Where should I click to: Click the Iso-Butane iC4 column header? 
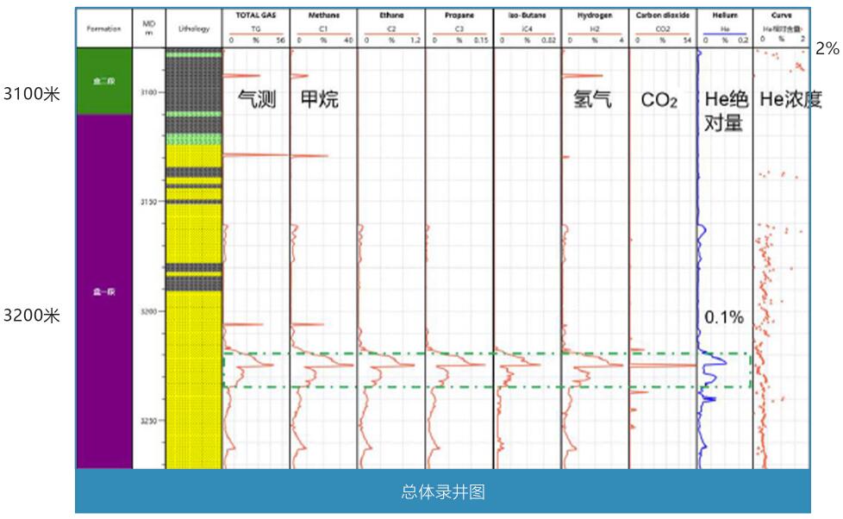526,16
